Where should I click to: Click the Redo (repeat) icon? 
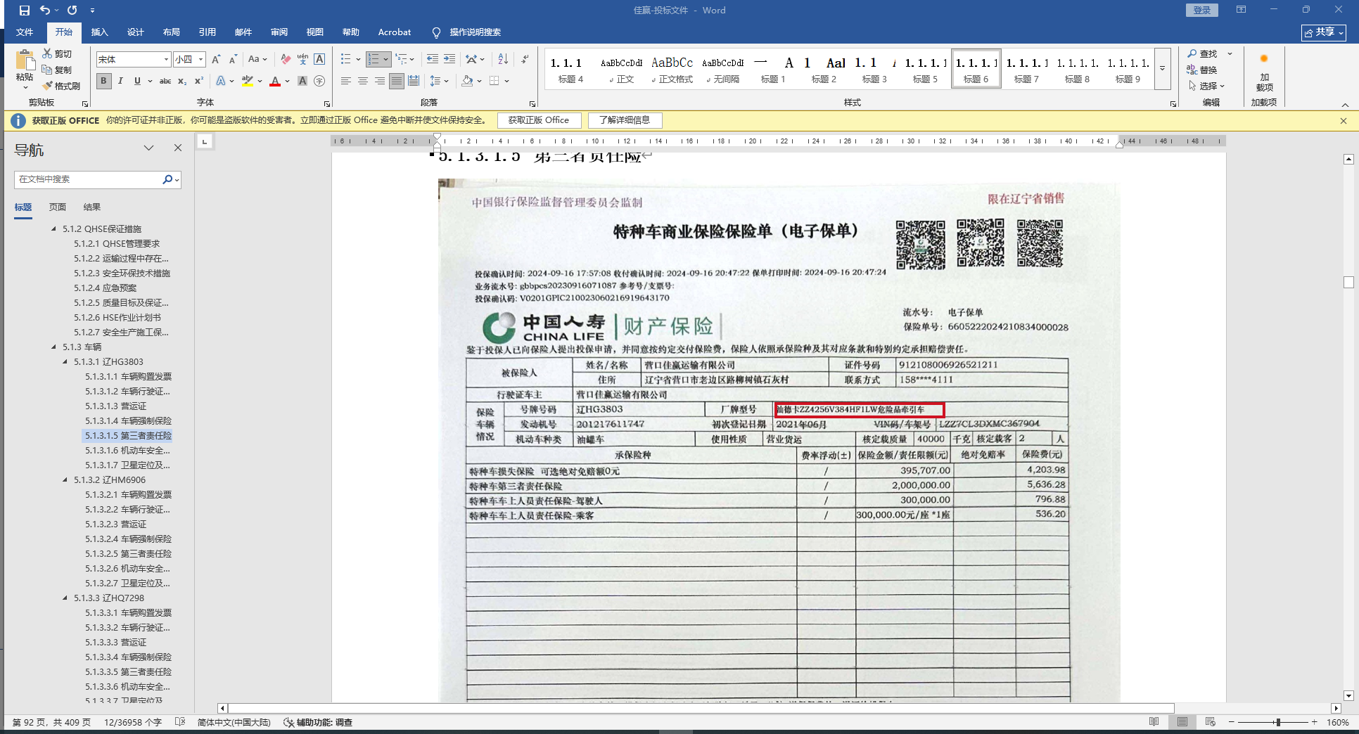tap(72, 11)
